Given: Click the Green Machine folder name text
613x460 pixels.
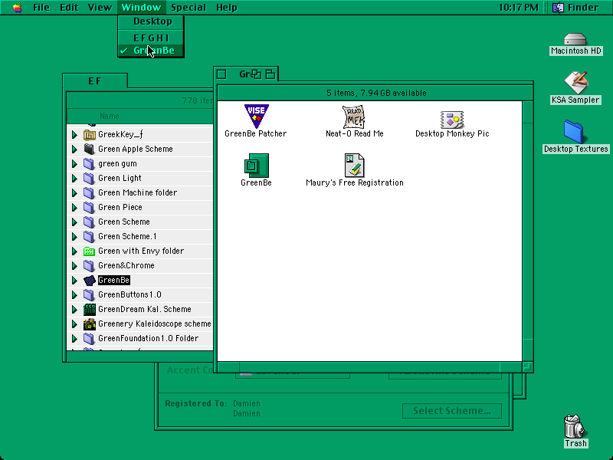Looking at the screenshot, I should click(x=137, y=193).
